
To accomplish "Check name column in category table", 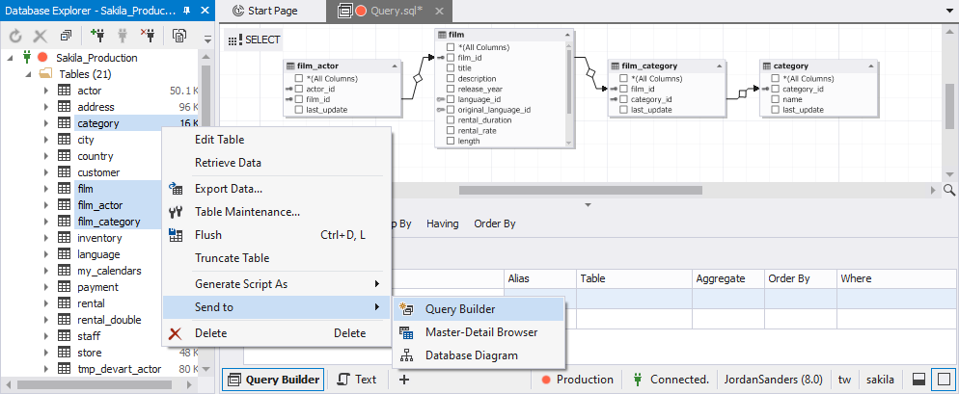I will (776, 99).
